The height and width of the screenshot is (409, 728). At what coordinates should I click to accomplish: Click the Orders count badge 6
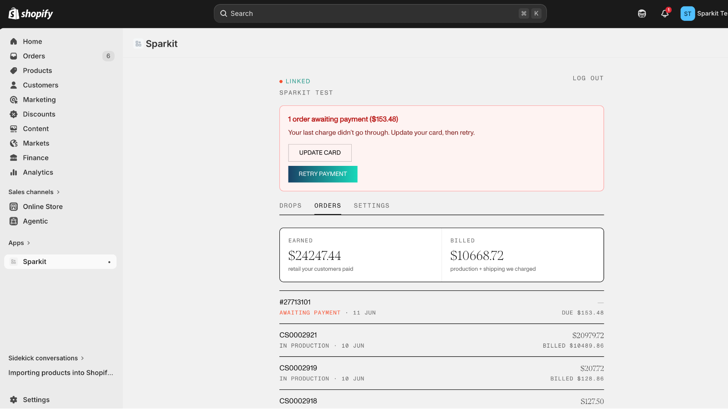click(108, 56)
